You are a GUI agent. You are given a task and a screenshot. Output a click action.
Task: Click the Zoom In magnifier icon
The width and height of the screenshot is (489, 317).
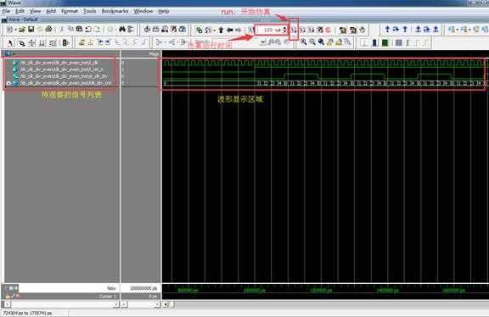click(303, 42)
